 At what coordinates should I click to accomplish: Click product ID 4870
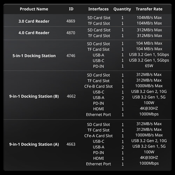(71, 33)
